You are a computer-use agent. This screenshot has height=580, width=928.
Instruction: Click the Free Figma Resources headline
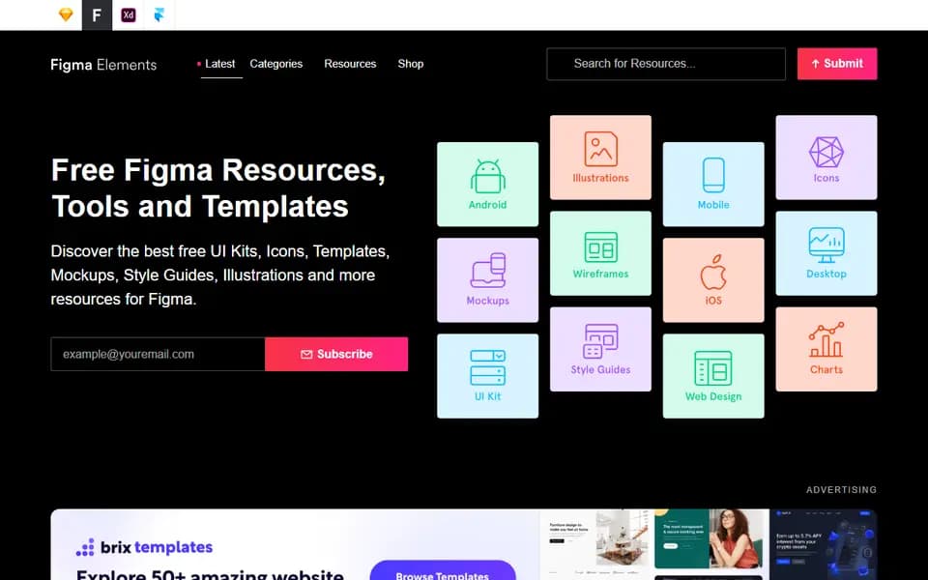218,188
